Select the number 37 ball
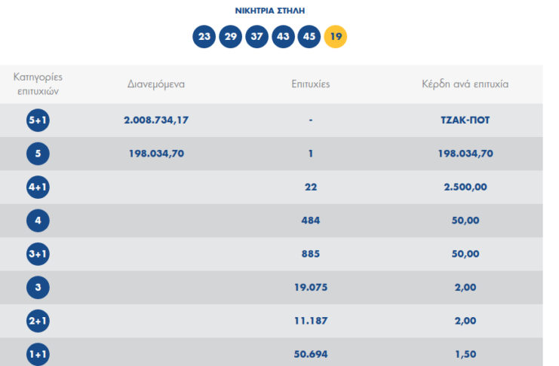Screen dimensions: 559x366 point(257,36)
